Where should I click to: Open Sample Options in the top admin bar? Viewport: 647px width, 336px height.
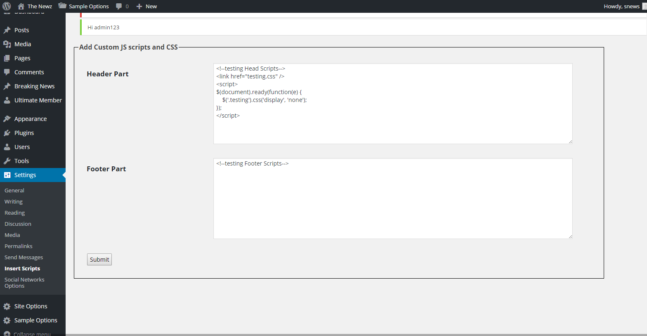pos(89,6)
